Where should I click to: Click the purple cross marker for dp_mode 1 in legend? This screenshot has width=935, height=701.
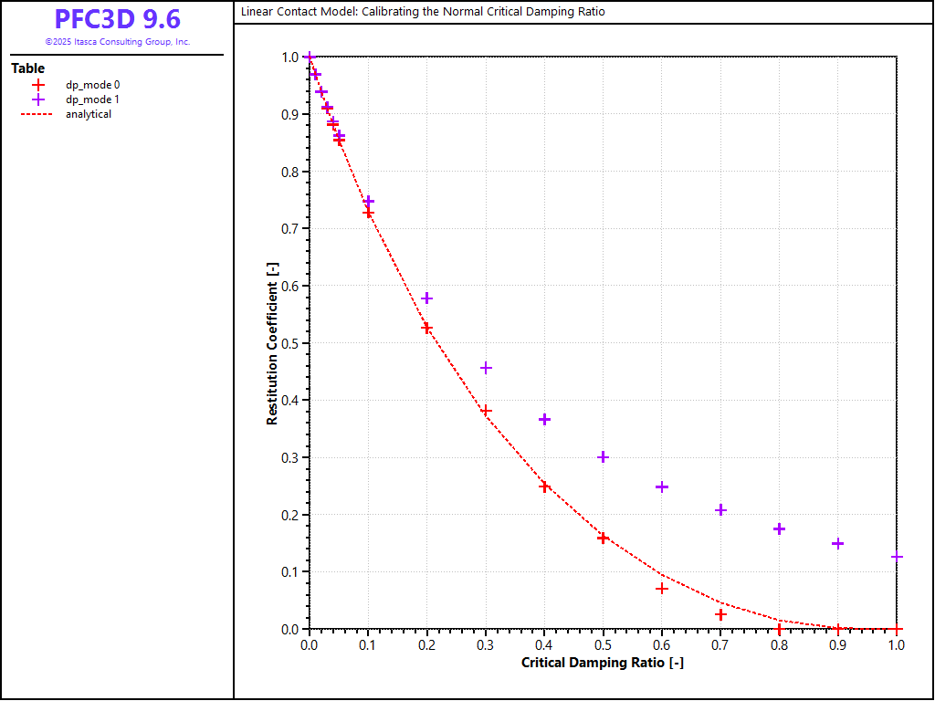pos(38,99)
